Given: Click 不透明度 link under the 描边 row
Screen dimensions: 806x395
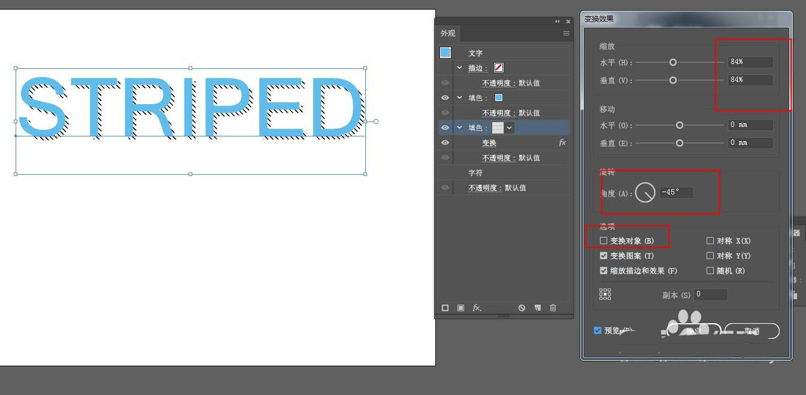Looking at the screenshot, I should [499, 83].
